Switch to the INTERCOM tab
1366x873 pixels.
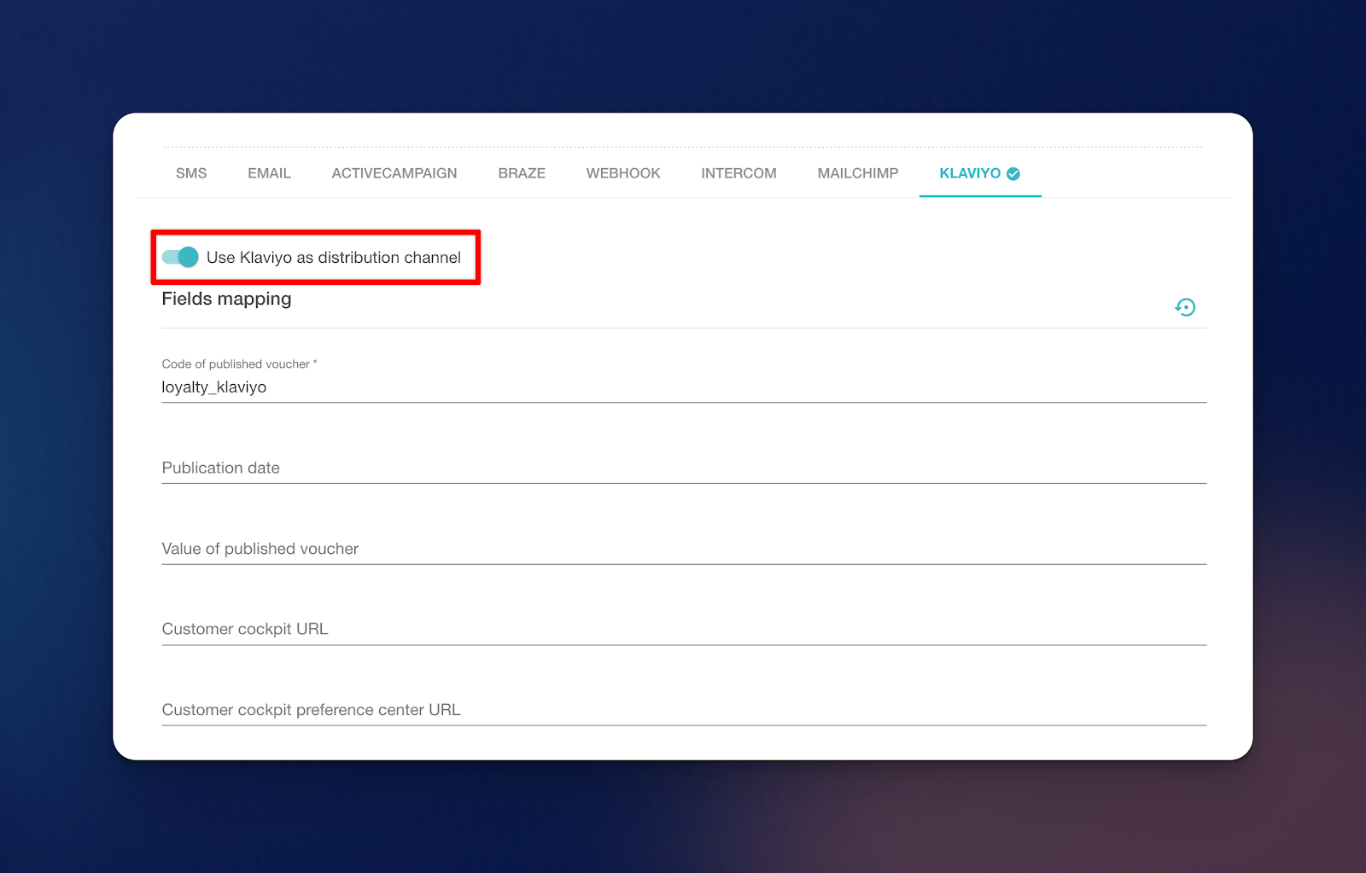[738, 173]
